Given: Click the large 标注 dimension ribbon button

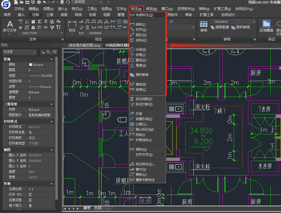Looking at the screenshot, I should pos(72,27).
